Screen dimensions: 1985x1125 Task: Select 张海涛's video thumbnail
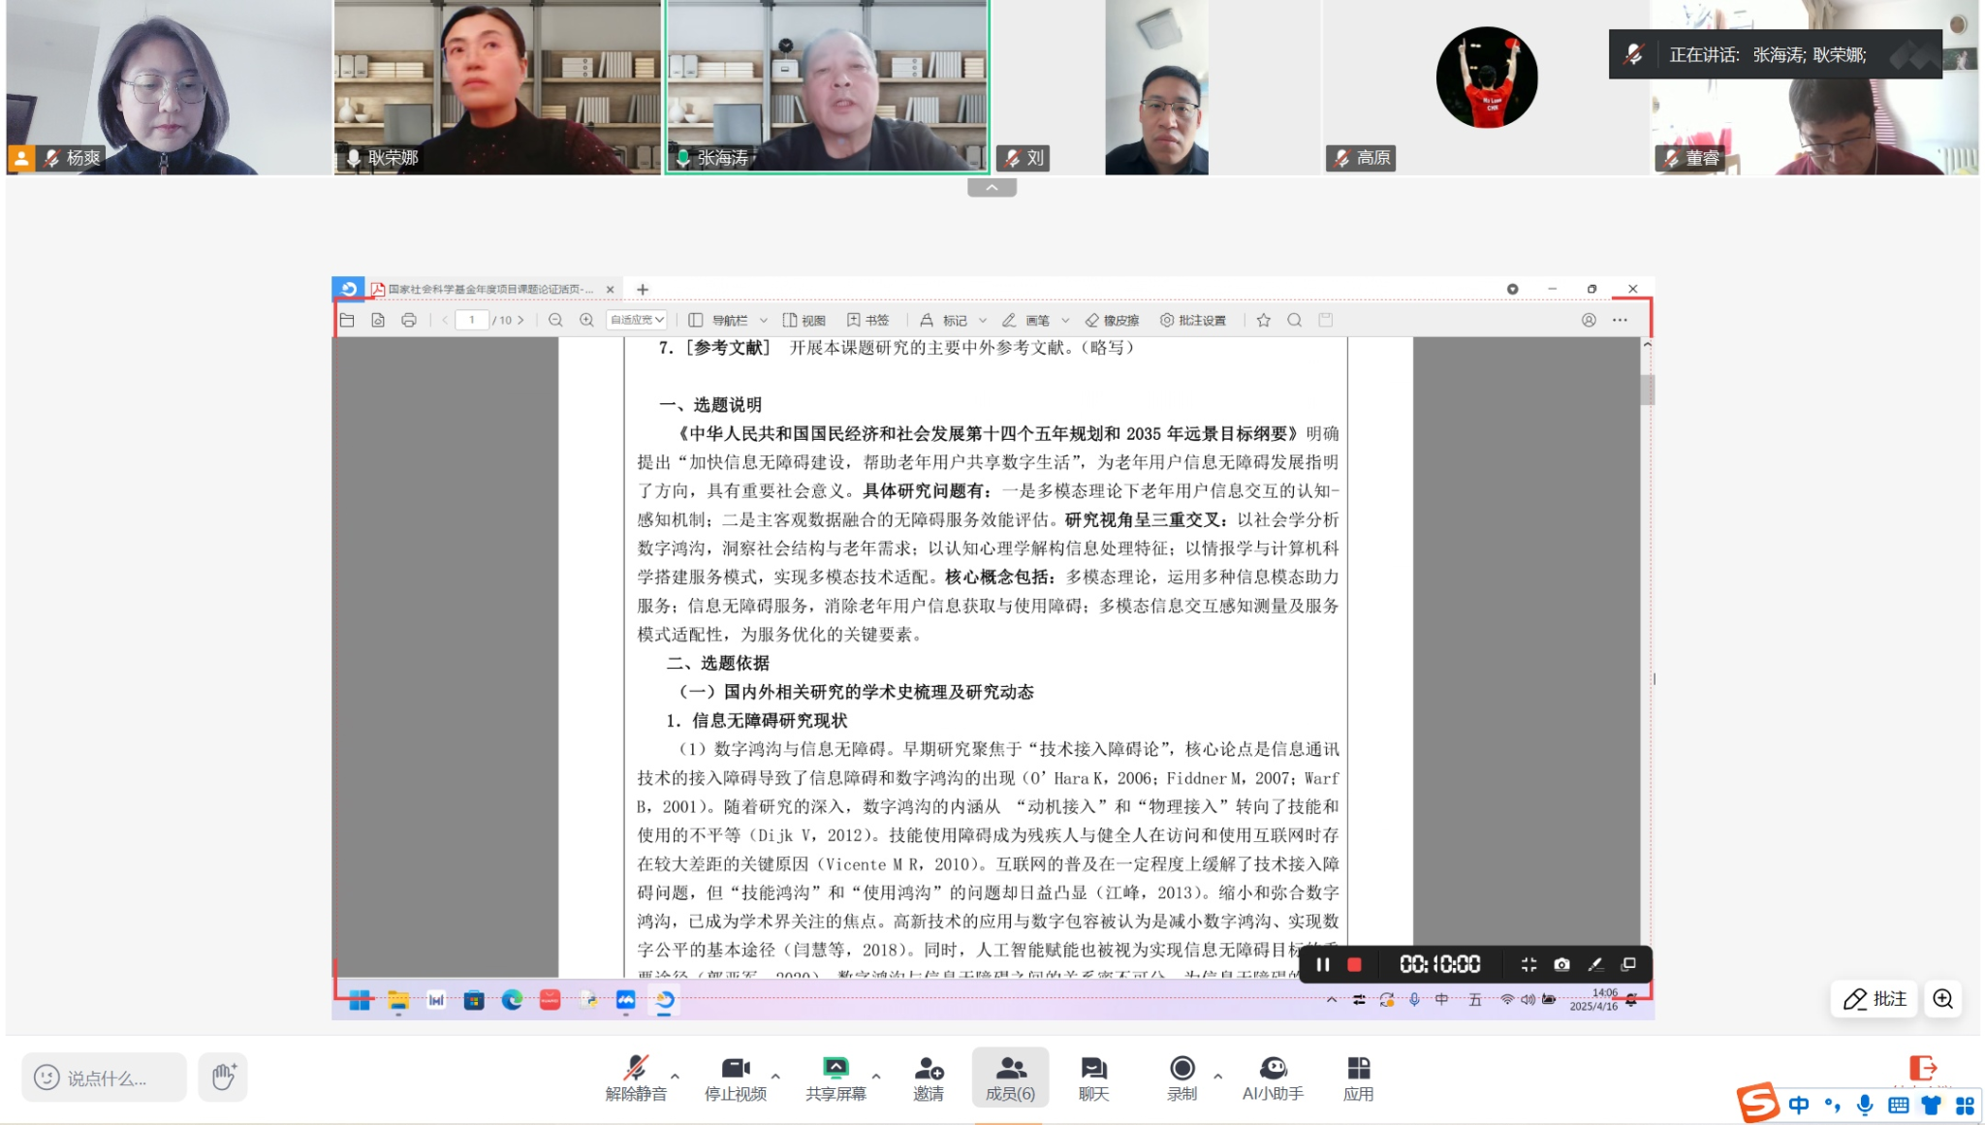click(826, 87)
